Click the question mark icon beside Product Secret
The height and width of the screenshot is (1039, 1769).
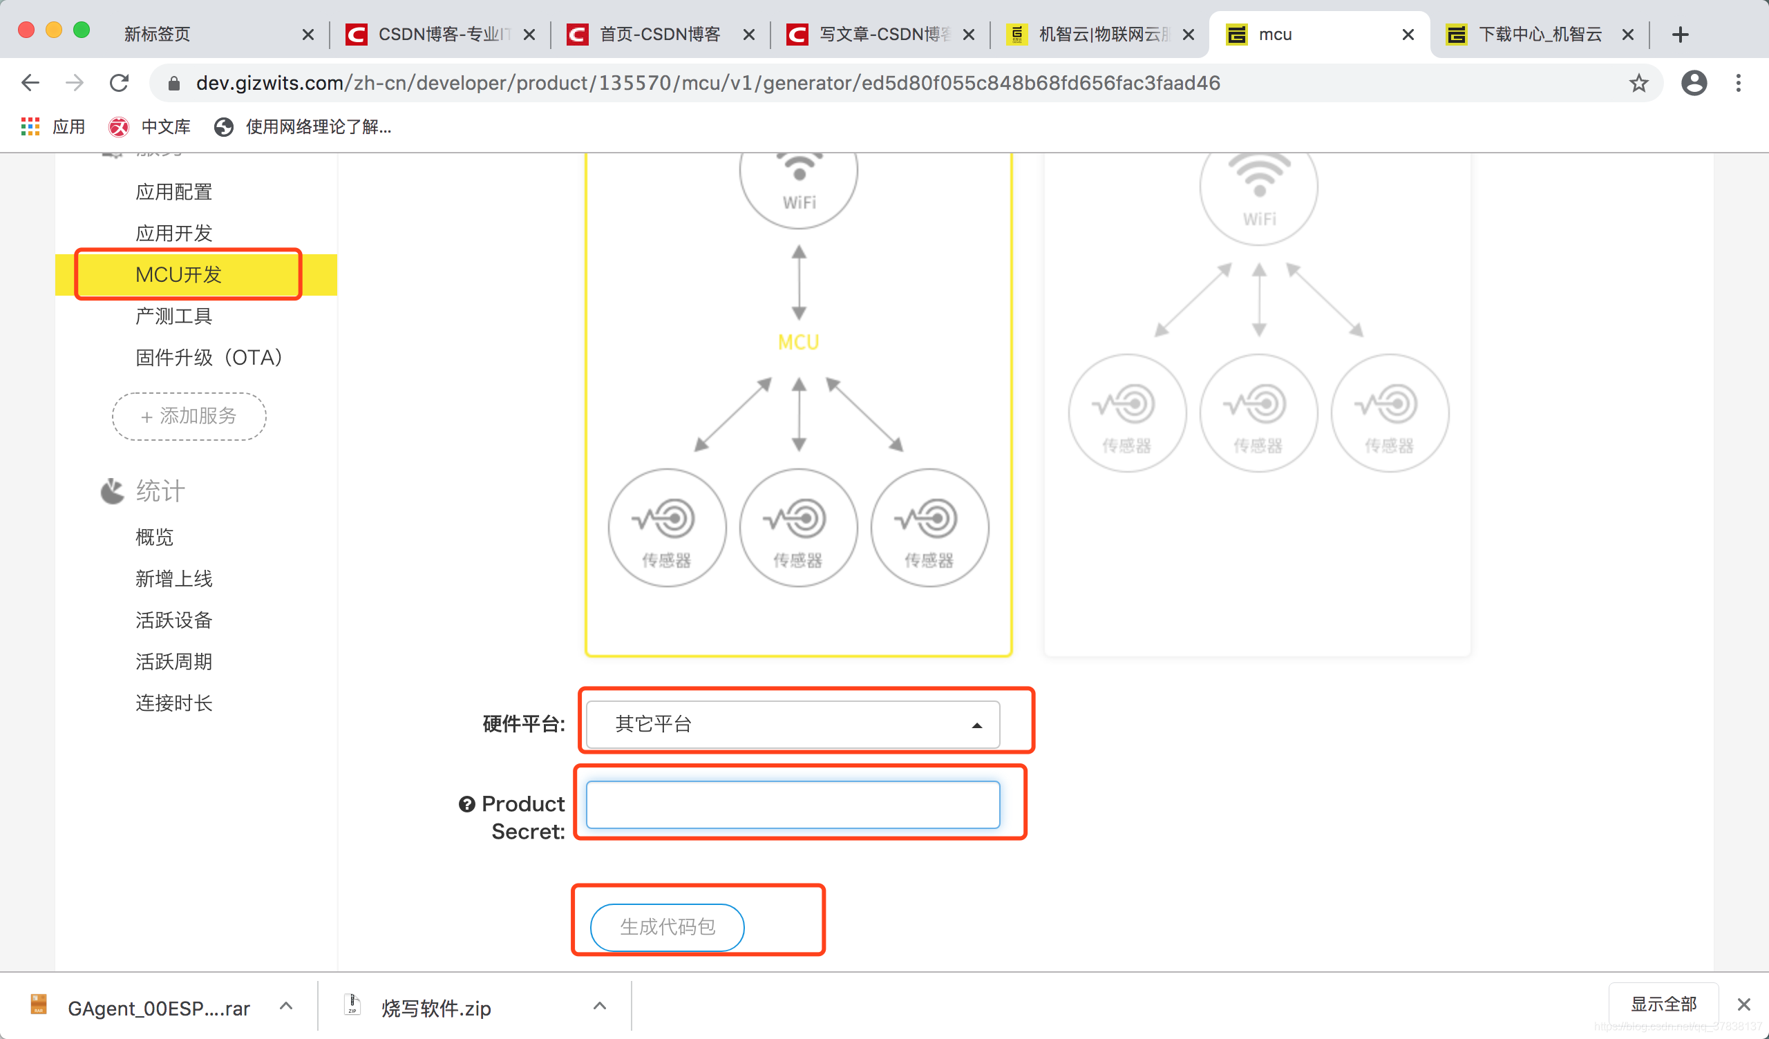tap(467, 805)
